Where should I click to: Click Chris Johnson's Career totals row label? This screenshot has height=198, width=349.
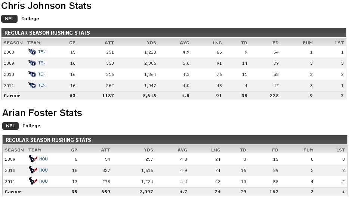12,96
